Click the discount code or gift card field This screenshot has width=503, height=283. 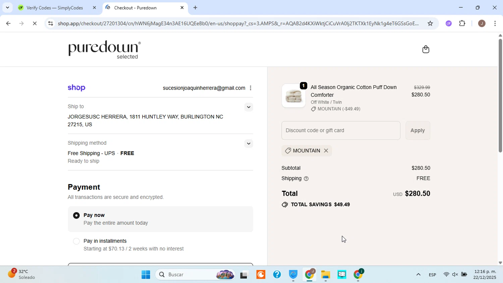click(x=341, y=131)
